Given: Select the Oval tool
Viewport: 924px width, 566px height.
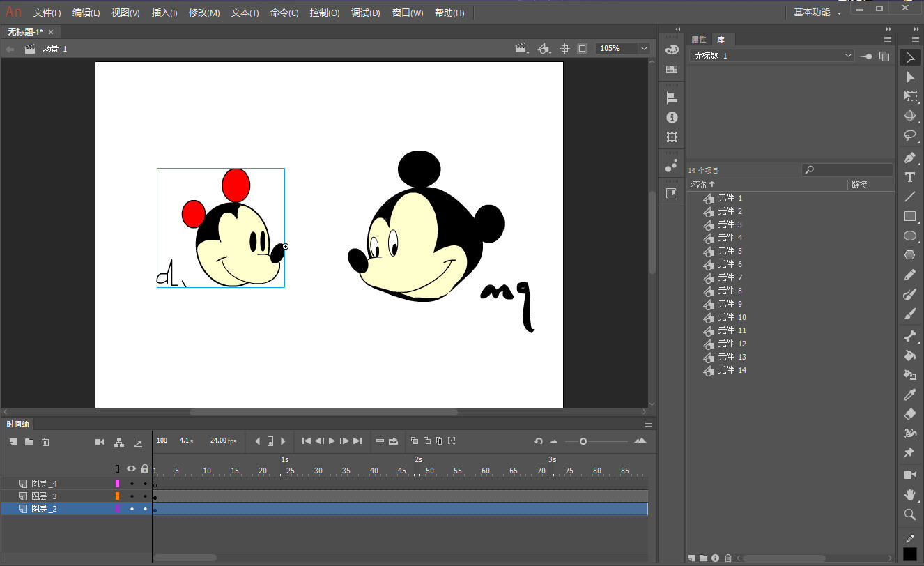Looking at the screenshot, I should (910, 236).
